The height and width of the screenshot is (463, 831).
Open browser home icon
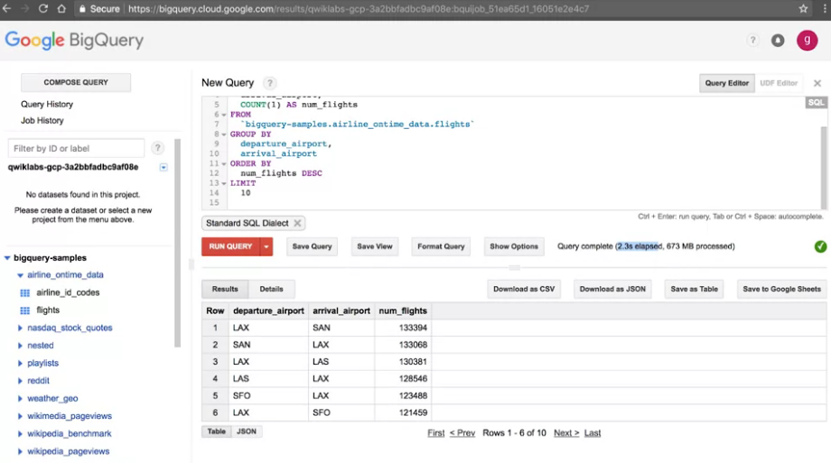coord(61,9)
